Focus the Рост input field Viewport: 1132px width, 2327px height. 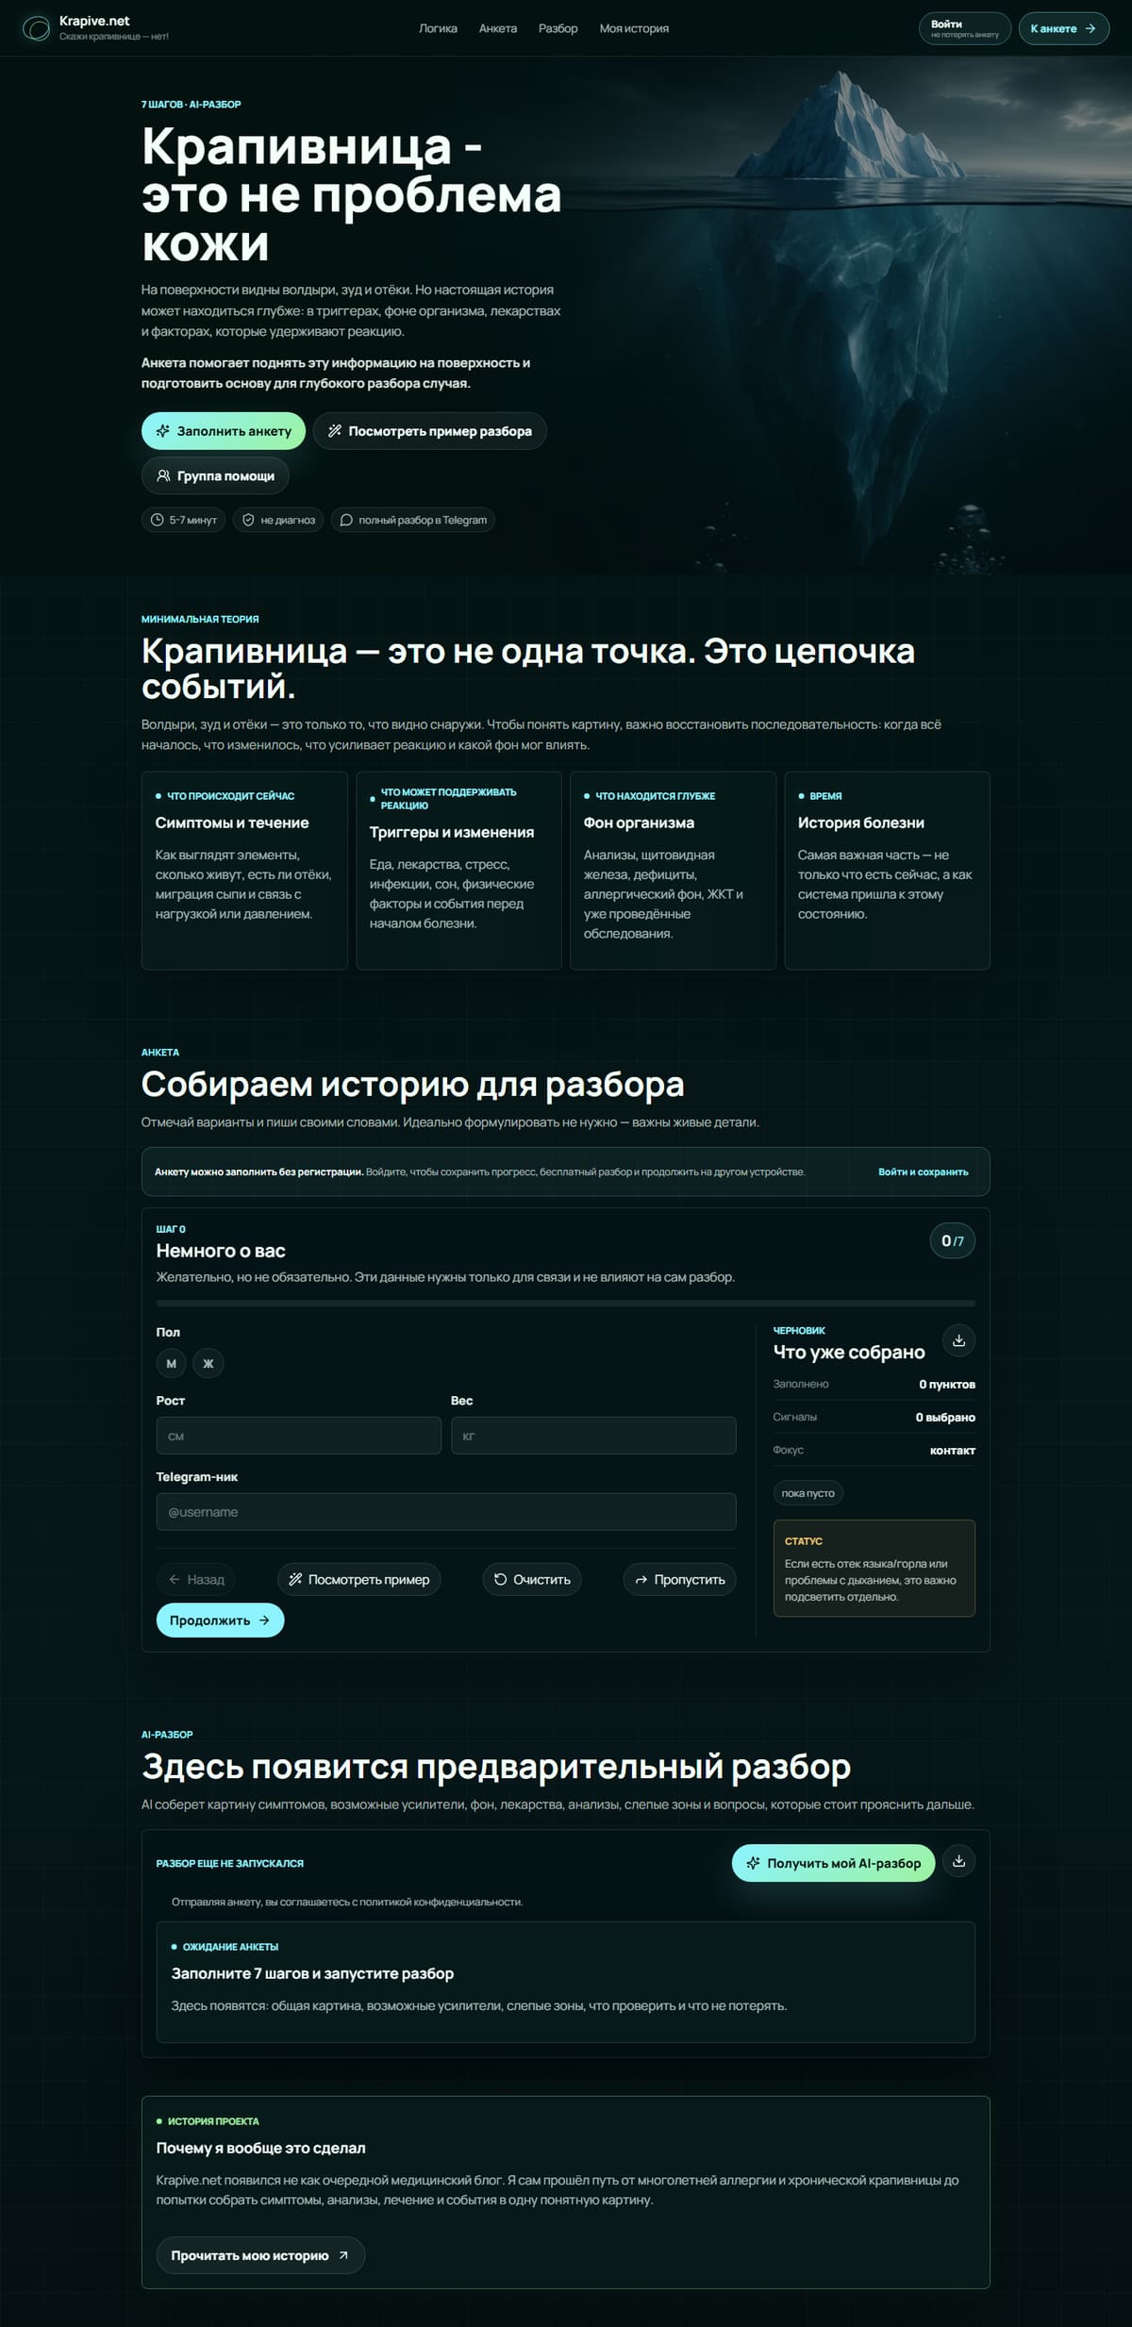(x=298, y=1436)
